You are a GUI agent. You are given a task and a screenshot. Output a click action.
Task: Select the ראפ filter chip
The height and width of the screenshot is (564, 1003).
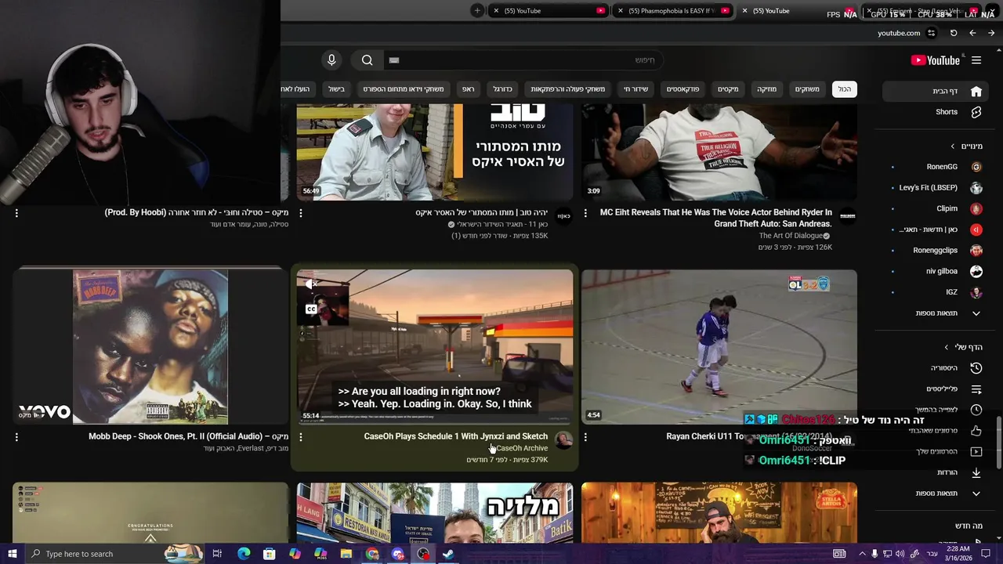point(468,89)
